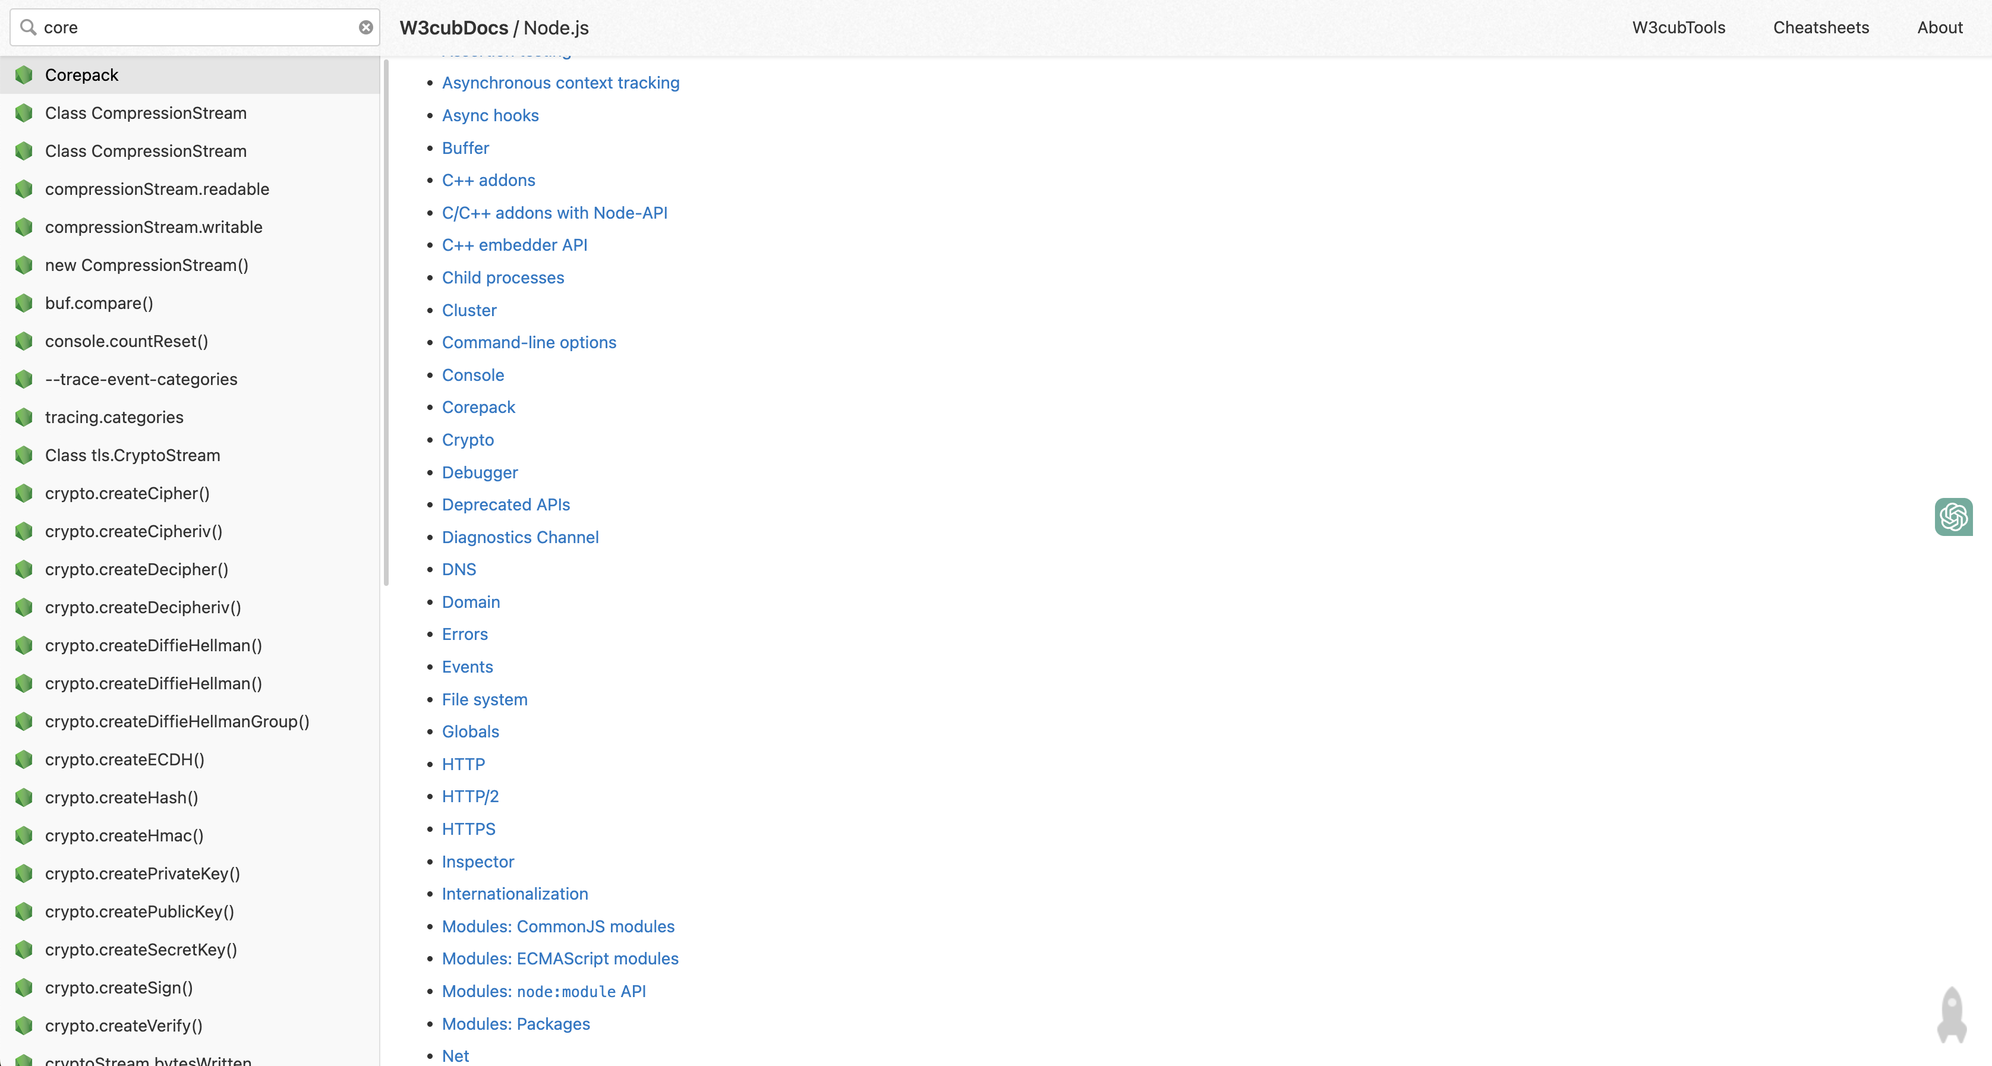Click the Node.js icon beside buf.compare()
The width and height of the screenshot is (1992, 1066).
(x=24, y=303)
